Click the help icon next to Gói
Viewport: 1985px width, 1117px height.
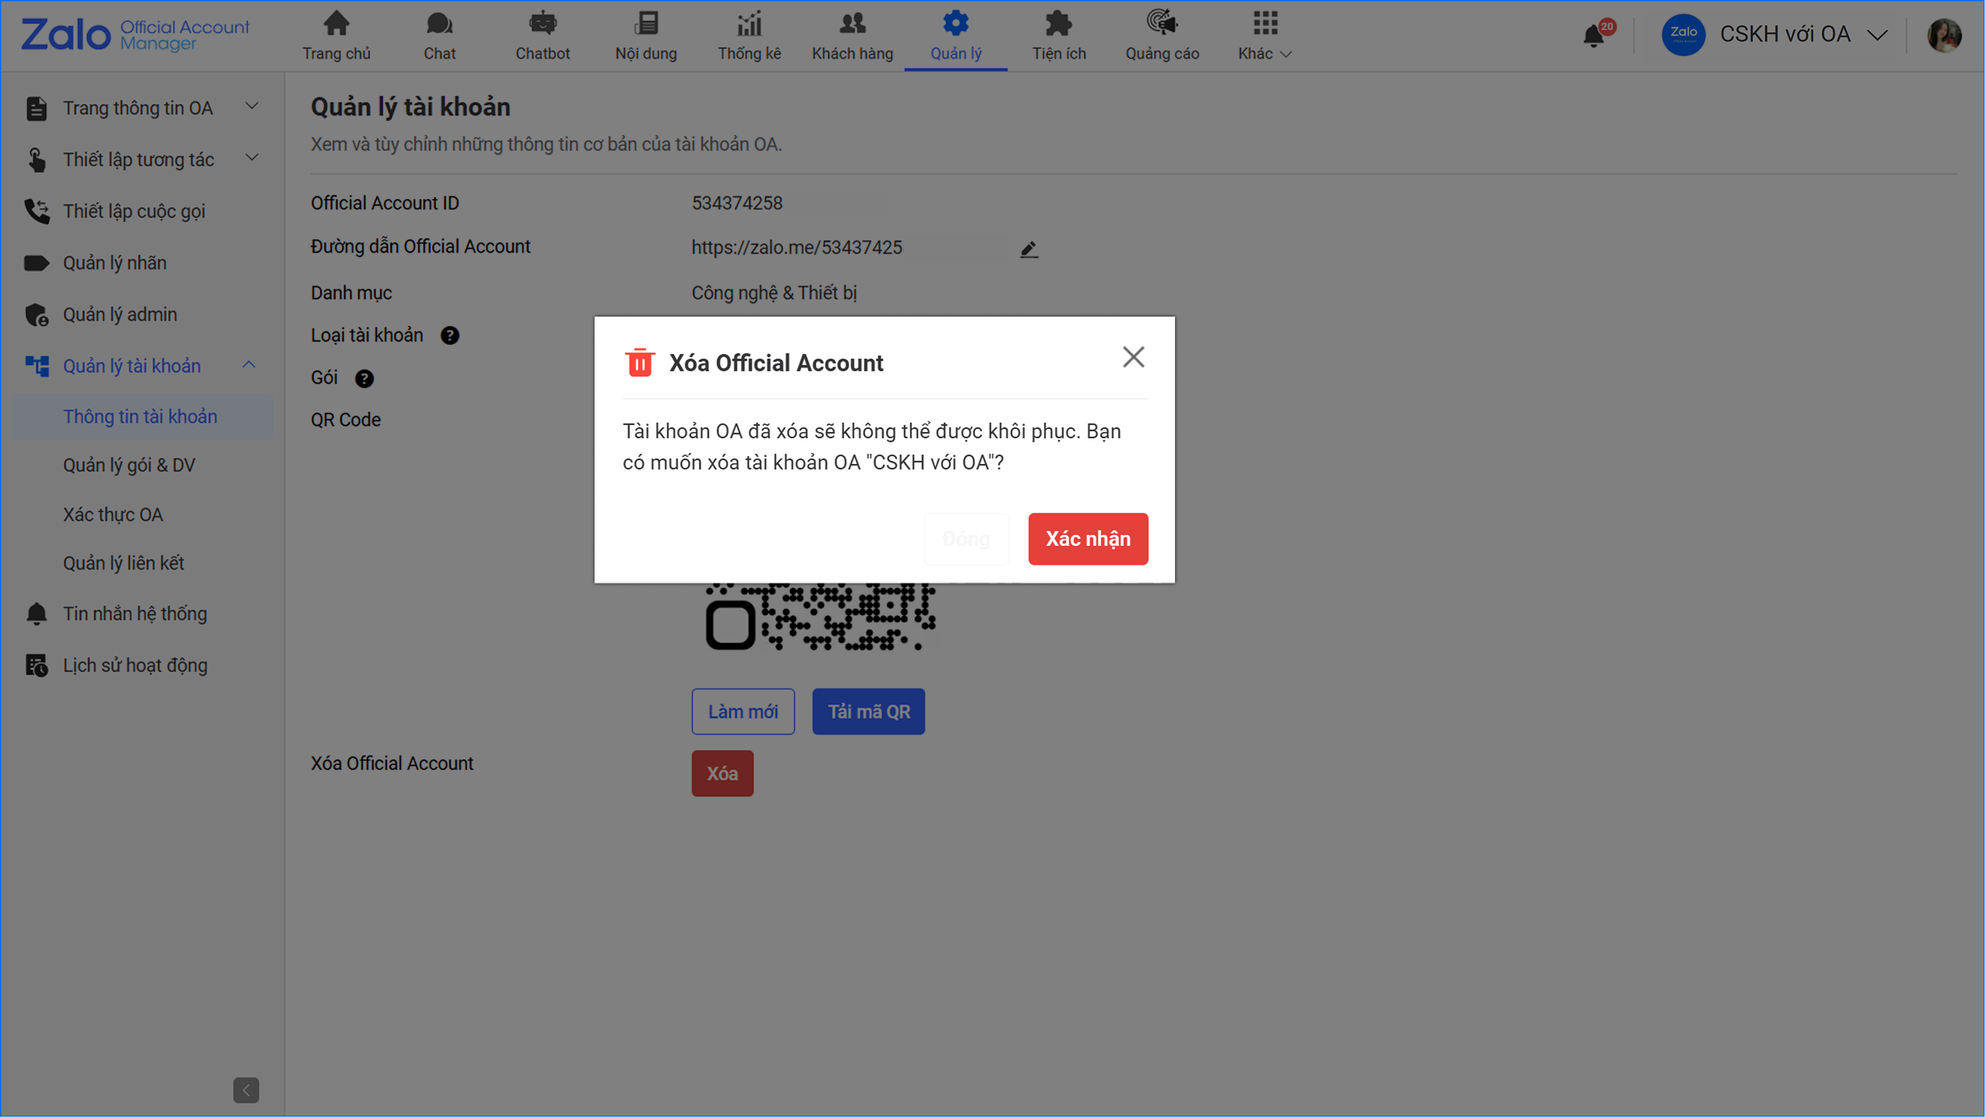[x=364, y=378]
